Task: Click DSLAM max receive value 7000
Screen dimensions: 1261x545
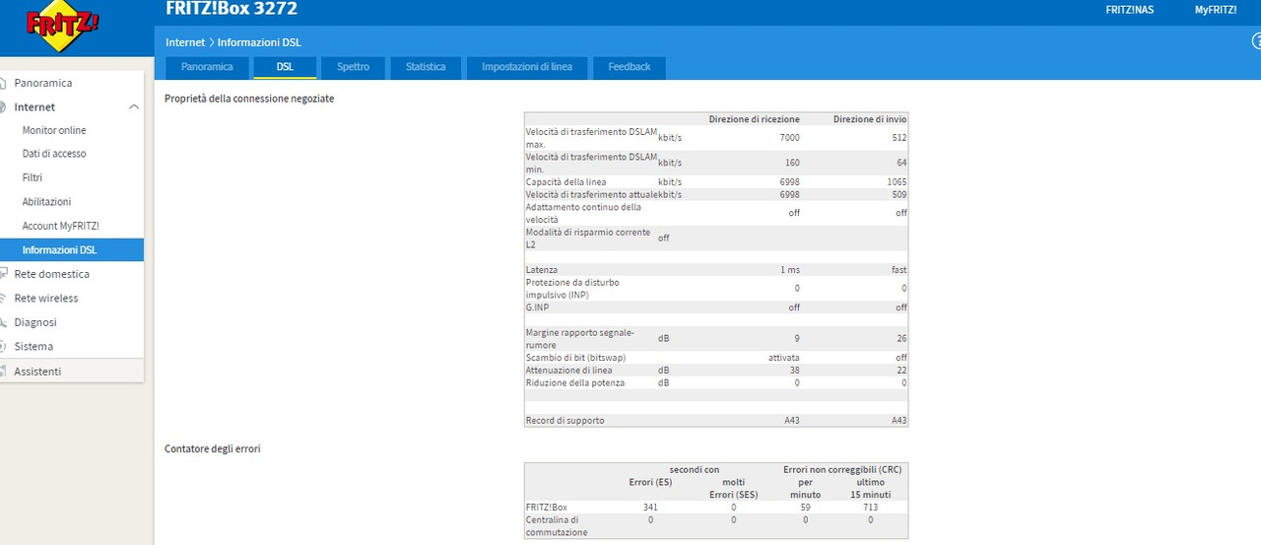Action: (x=789, y=138)
